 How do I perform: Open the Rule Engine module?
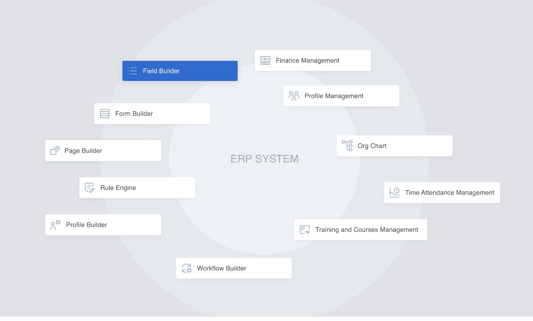(x=137, y=188)
